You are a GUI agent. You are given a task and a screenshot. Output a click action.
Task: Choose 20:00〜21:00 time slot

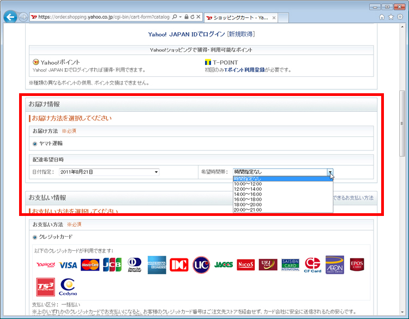[282, 210]
